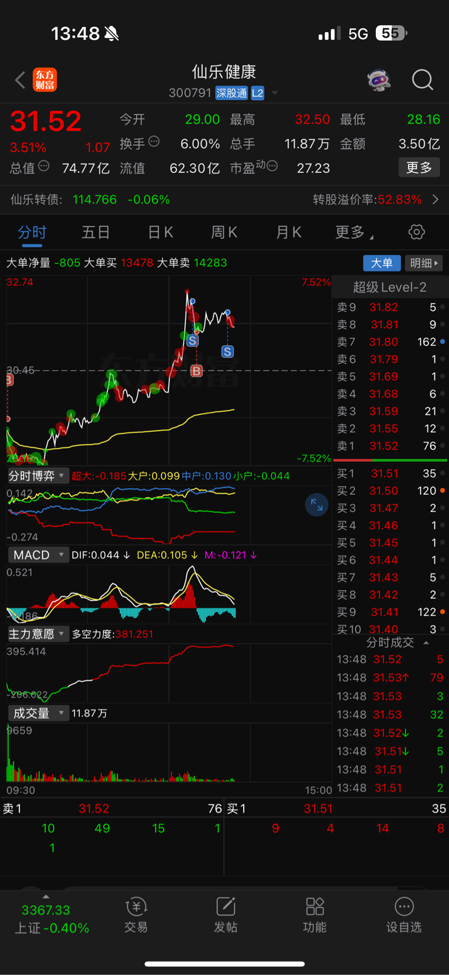This screenshot has height=975, width=449.
Task: Switch to the 日K tab
Action: point(160,233)
